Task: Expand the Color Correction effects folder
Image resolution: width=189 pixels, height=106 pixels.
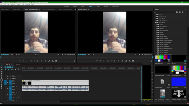Action: 156,31
